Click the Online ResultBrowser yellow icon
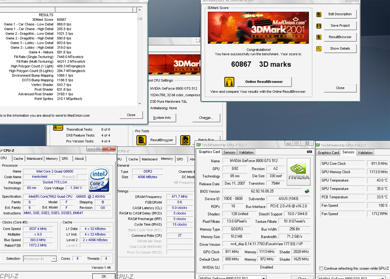 229,82
